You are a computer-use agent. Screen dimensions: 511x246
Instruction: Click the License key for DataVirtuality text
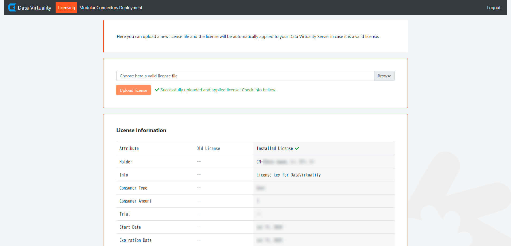[x=288, y=175]
